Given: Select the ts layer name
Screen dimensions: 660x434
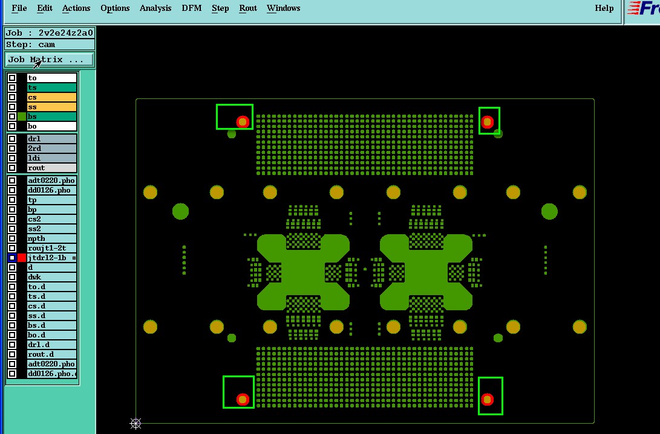Looking at the screenshot, I should pyautogui.click(x=52, y=88).
